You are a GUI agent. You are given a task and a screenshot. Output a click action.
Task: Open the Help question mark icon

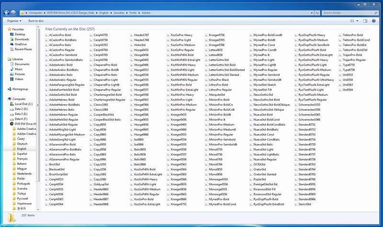tap(374, 21)
